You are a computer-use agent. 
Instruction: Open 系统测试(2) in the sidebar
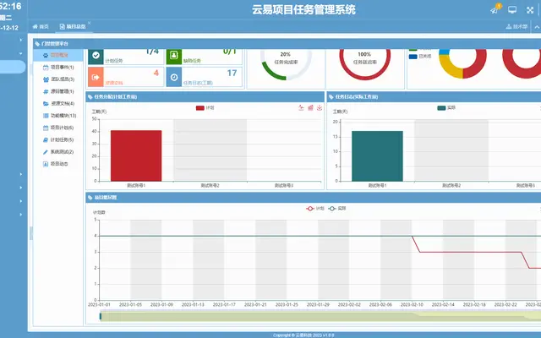(x=58, y=152)
